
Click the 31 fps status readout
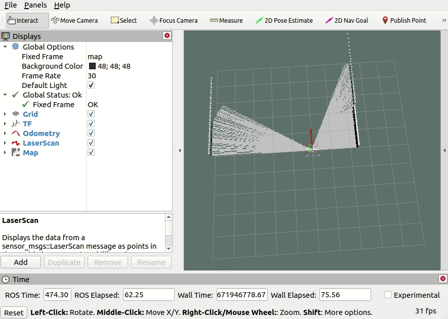pyautogui.click(x=426, y=311)
